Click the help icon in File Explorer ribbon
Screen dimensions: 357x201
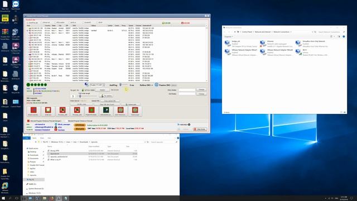click(178, 138)
